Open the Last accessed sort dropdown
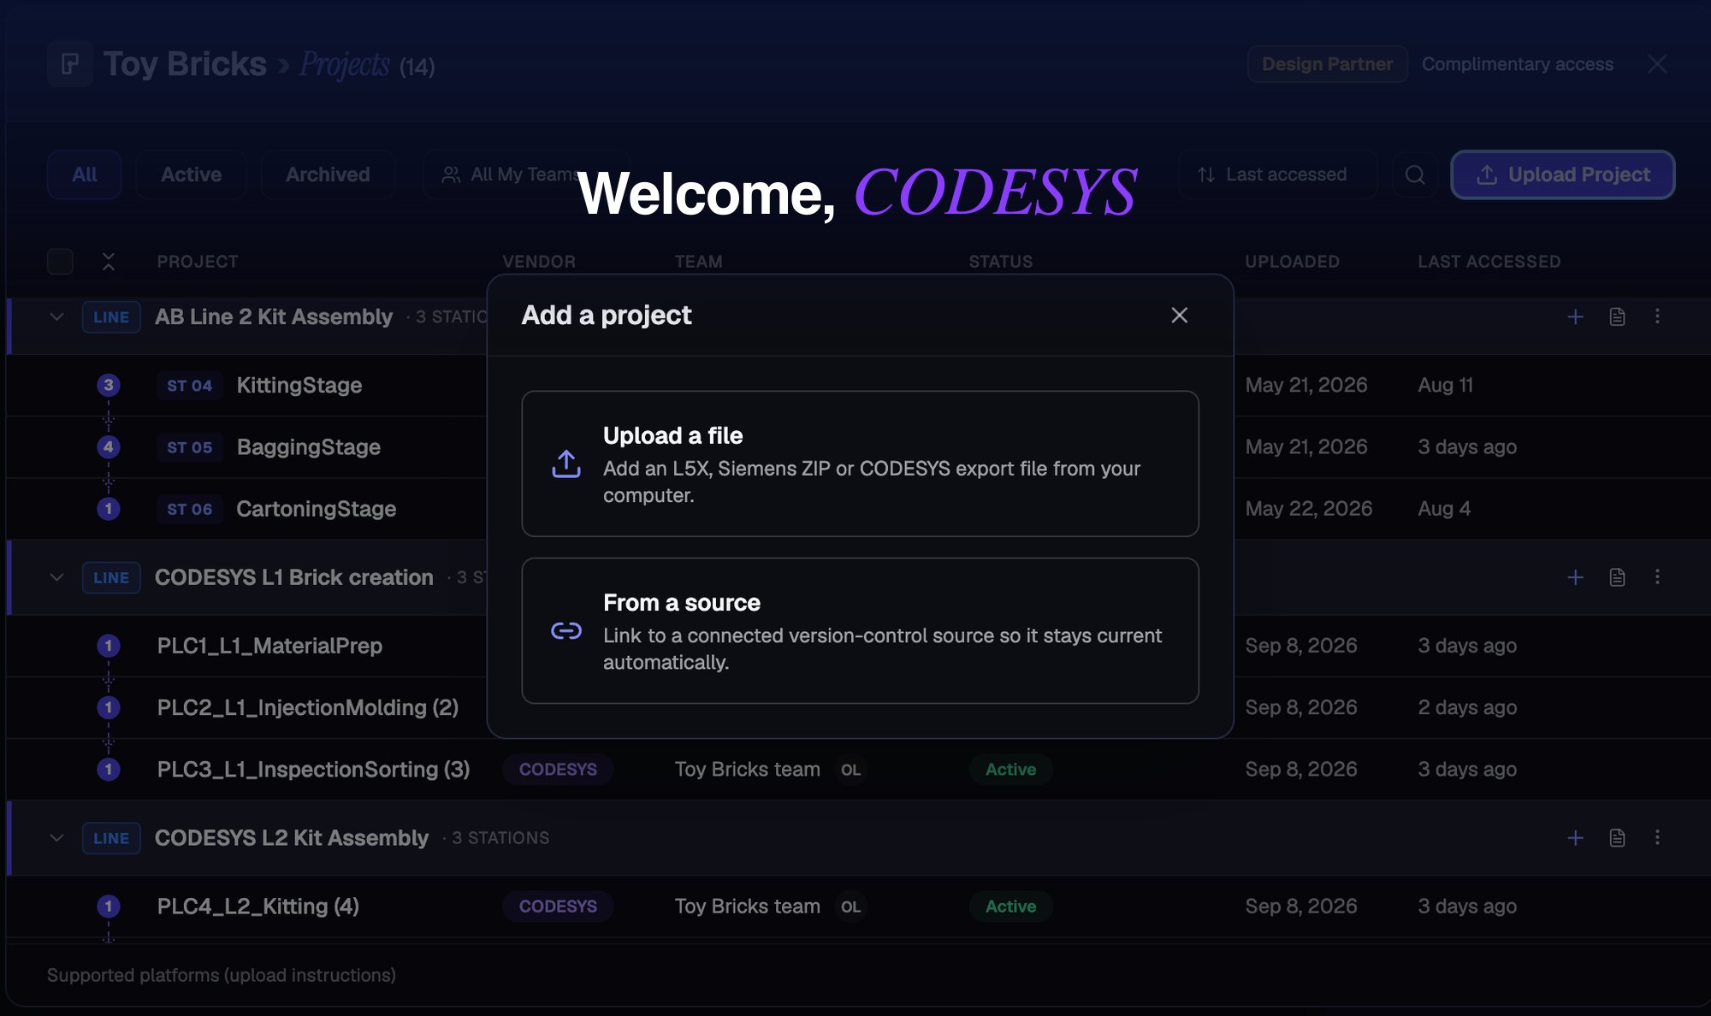Viewport: 1711px width, 1016px height. click(x=1277, y=174)
